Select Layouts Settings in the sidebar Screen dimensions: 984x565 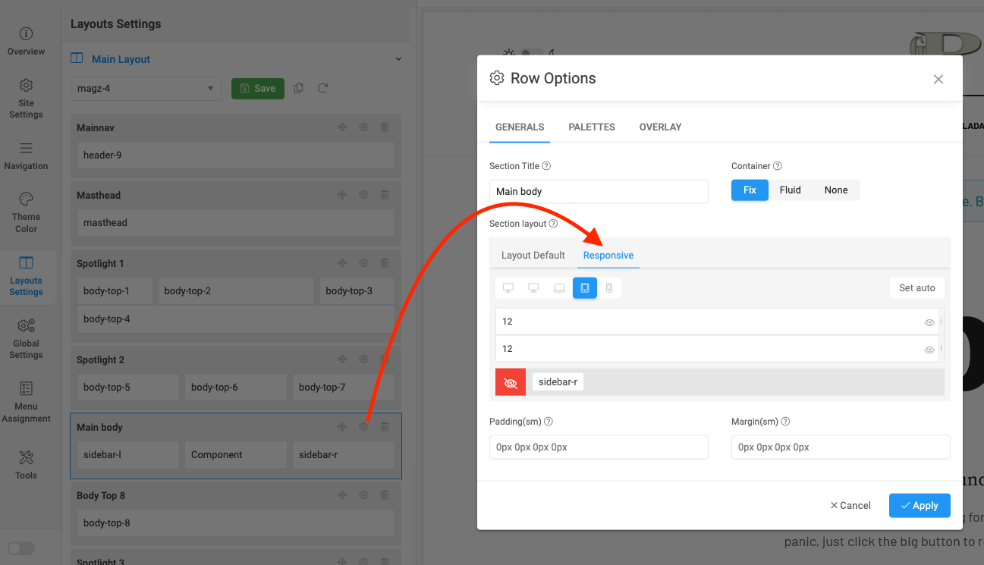point(27,276)
